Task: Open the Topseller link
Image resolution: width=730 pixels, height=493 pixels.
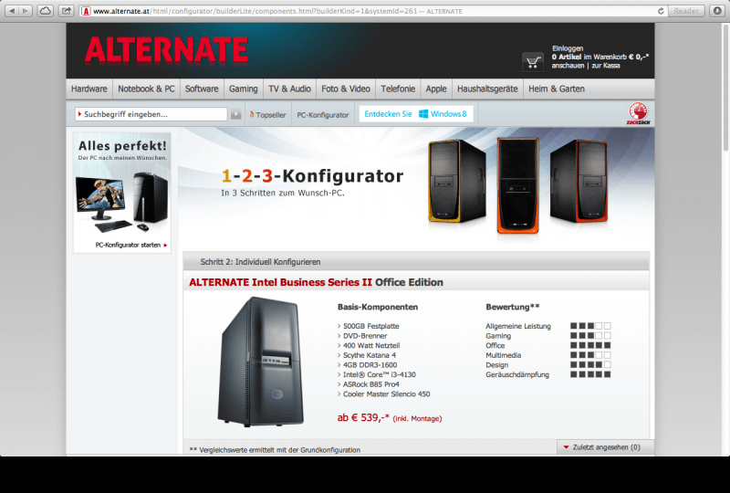Action: pyautogui.click(x=267, y=115)
